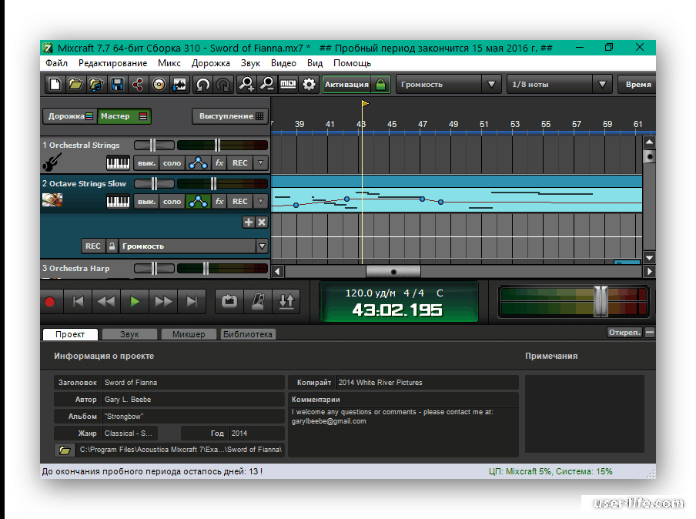Remove the automation lane with the X icon

[x=262, y=222]
